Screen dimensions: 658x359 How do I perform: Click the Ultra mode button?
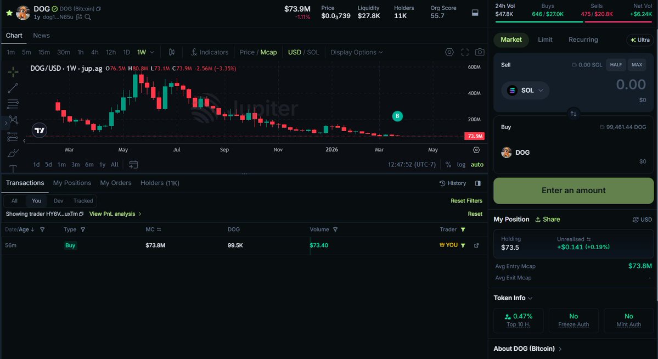639,40
